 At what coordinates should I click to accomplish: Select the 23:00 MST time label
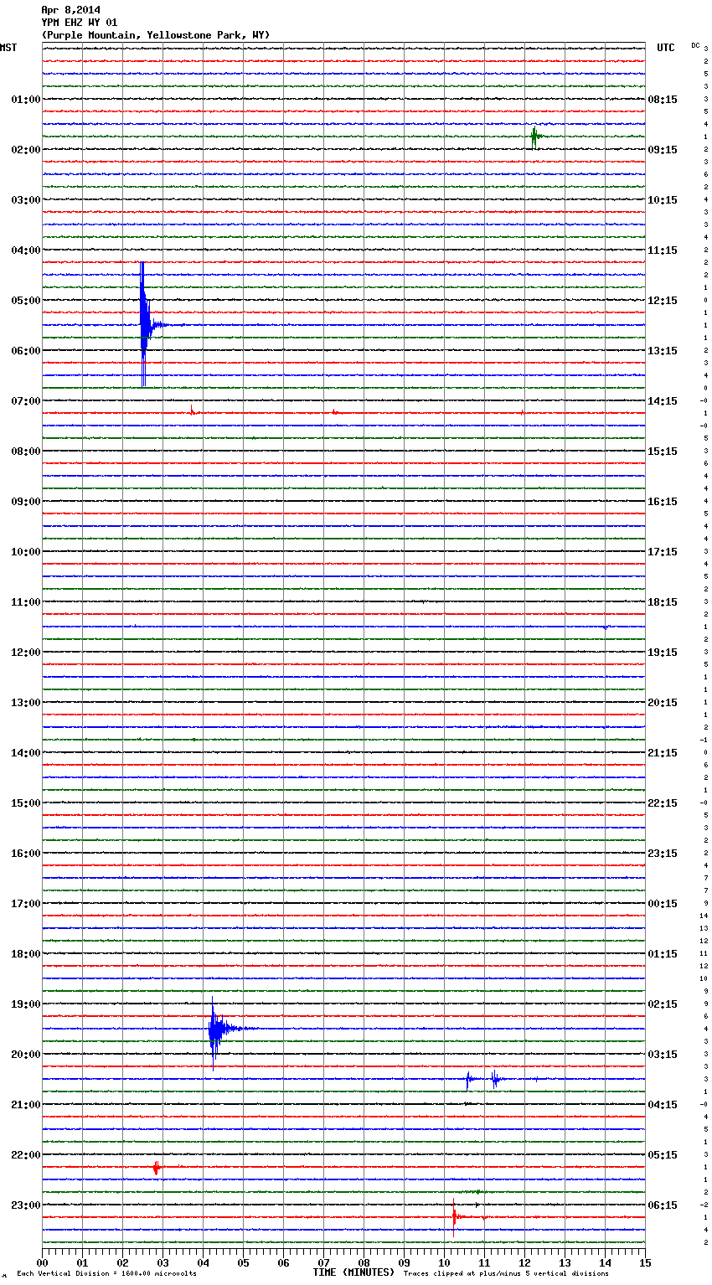tap(25, 1205)
